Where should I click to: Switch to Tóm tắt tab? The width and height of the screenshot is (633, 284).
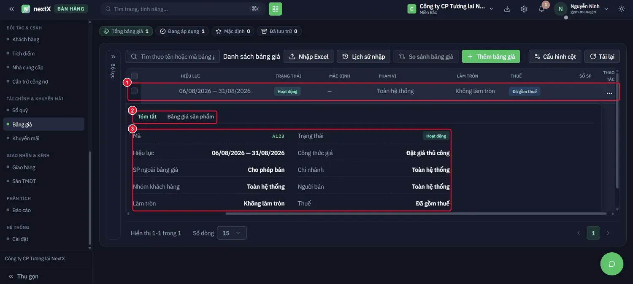coord(147,116)
